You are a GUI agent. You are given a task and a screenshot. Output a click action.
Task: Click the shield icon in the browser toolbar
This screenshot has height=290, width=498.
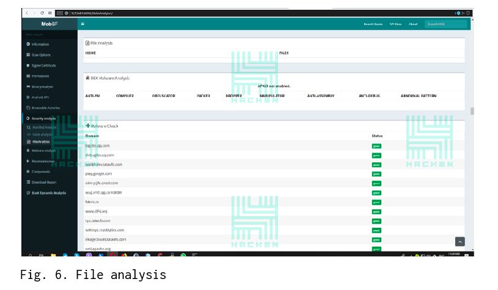click(458, 13)
